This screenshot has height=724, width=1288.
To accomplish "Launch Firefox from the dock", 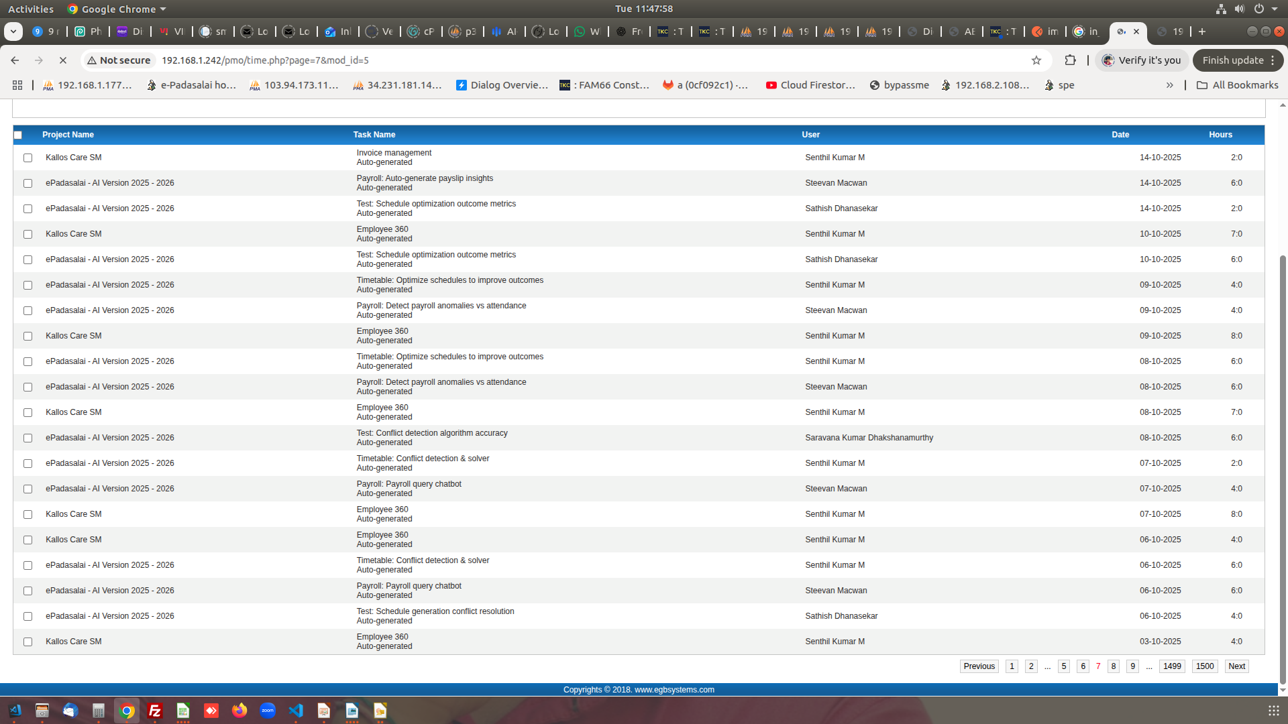I will coord(239,711).
